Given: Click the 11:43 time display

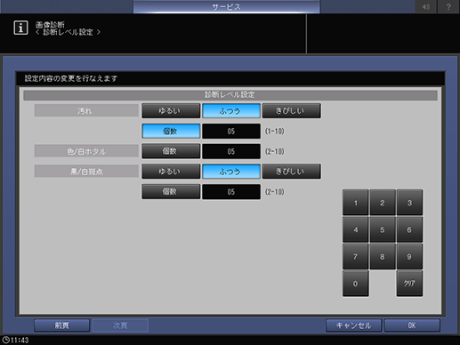Looking at the screenshot, I should [x=20, y=340].
